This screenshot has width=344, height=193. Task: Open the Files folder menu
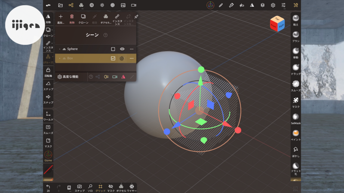(x=60, y=5)
